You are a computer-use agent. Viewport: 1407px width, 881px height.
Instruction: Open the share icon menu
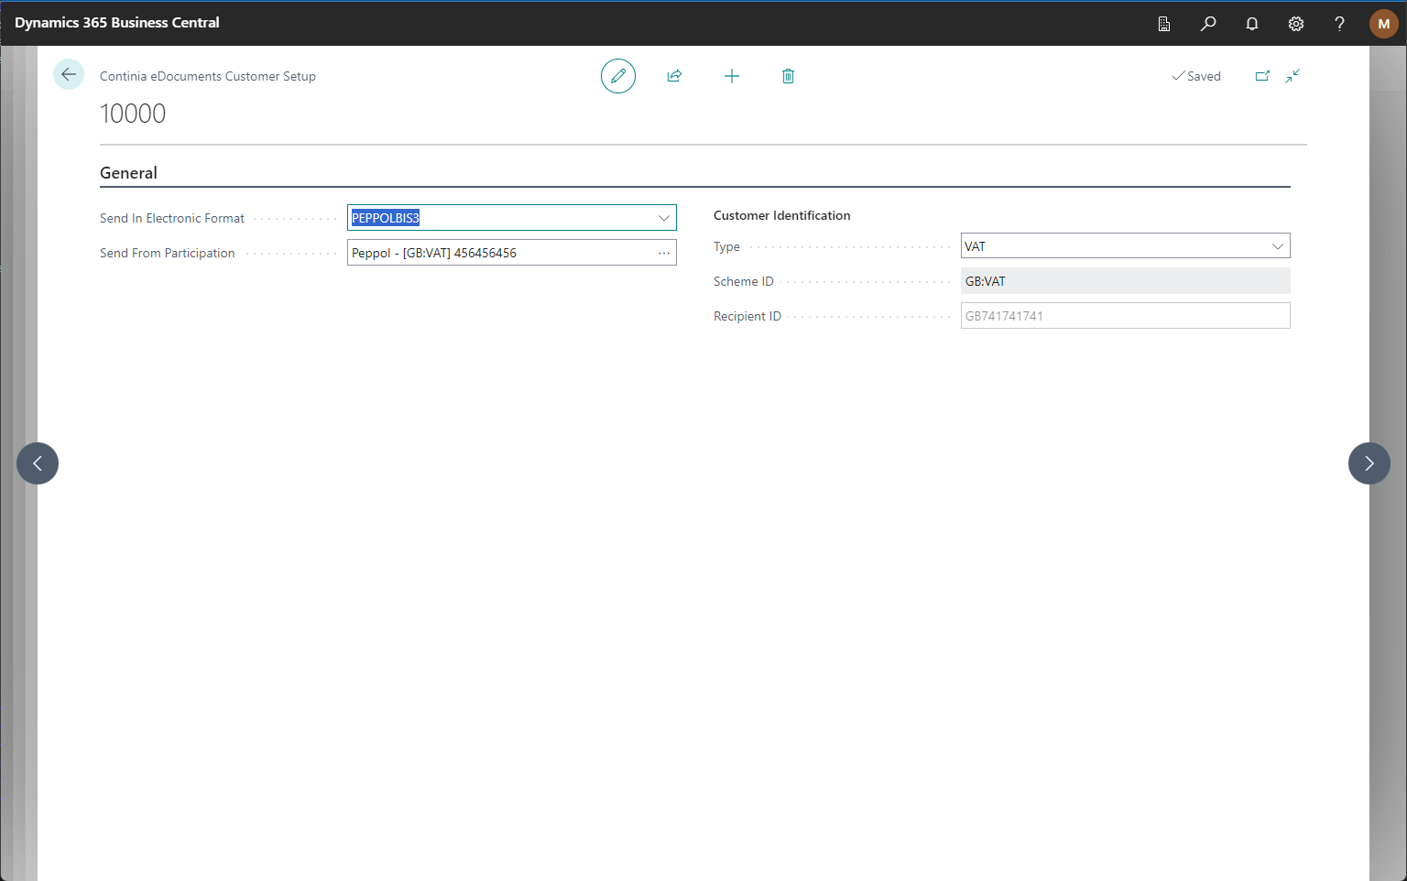click(675, 76)
